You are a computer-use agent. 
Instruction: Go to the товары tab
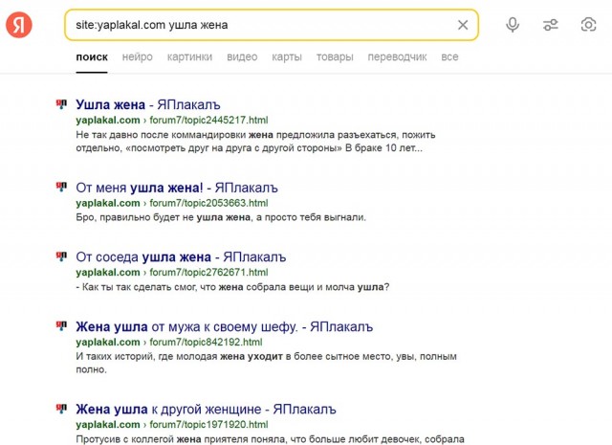(x=335, y=57)
